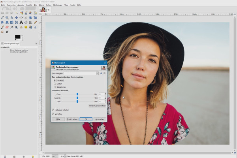Select the Scale tool
Image resolution: width=237 pixels, height=158 pixels.
tap(35, 18)
